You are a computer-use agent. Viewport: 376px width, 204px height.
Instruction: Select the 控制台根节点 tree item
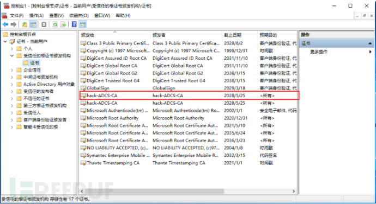(23, 34)
